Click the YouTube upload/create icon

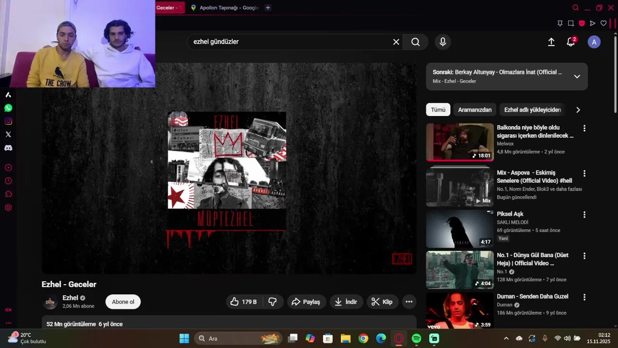551,42
